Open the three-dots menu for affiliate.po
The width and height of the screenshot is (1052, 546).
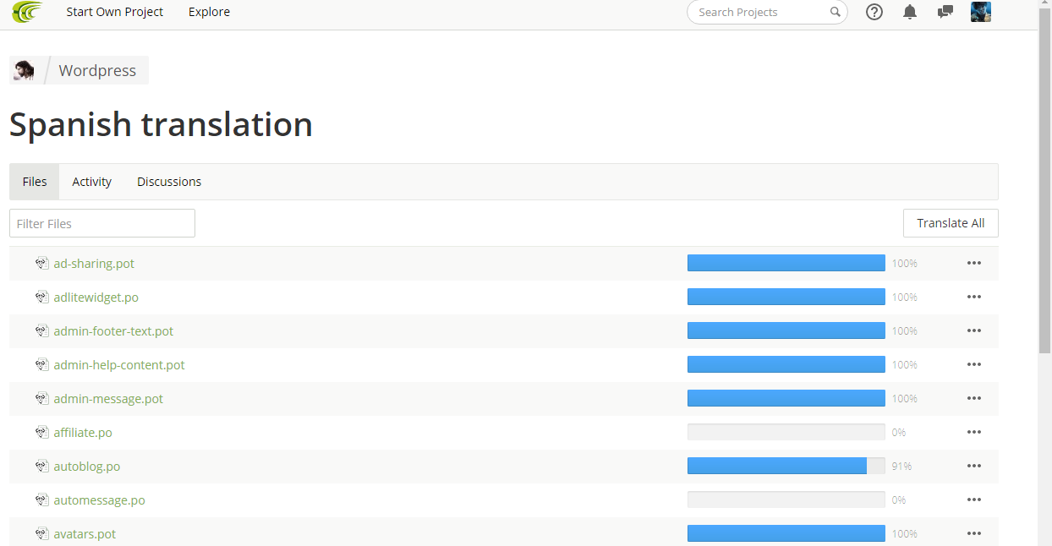pos(974,432)
